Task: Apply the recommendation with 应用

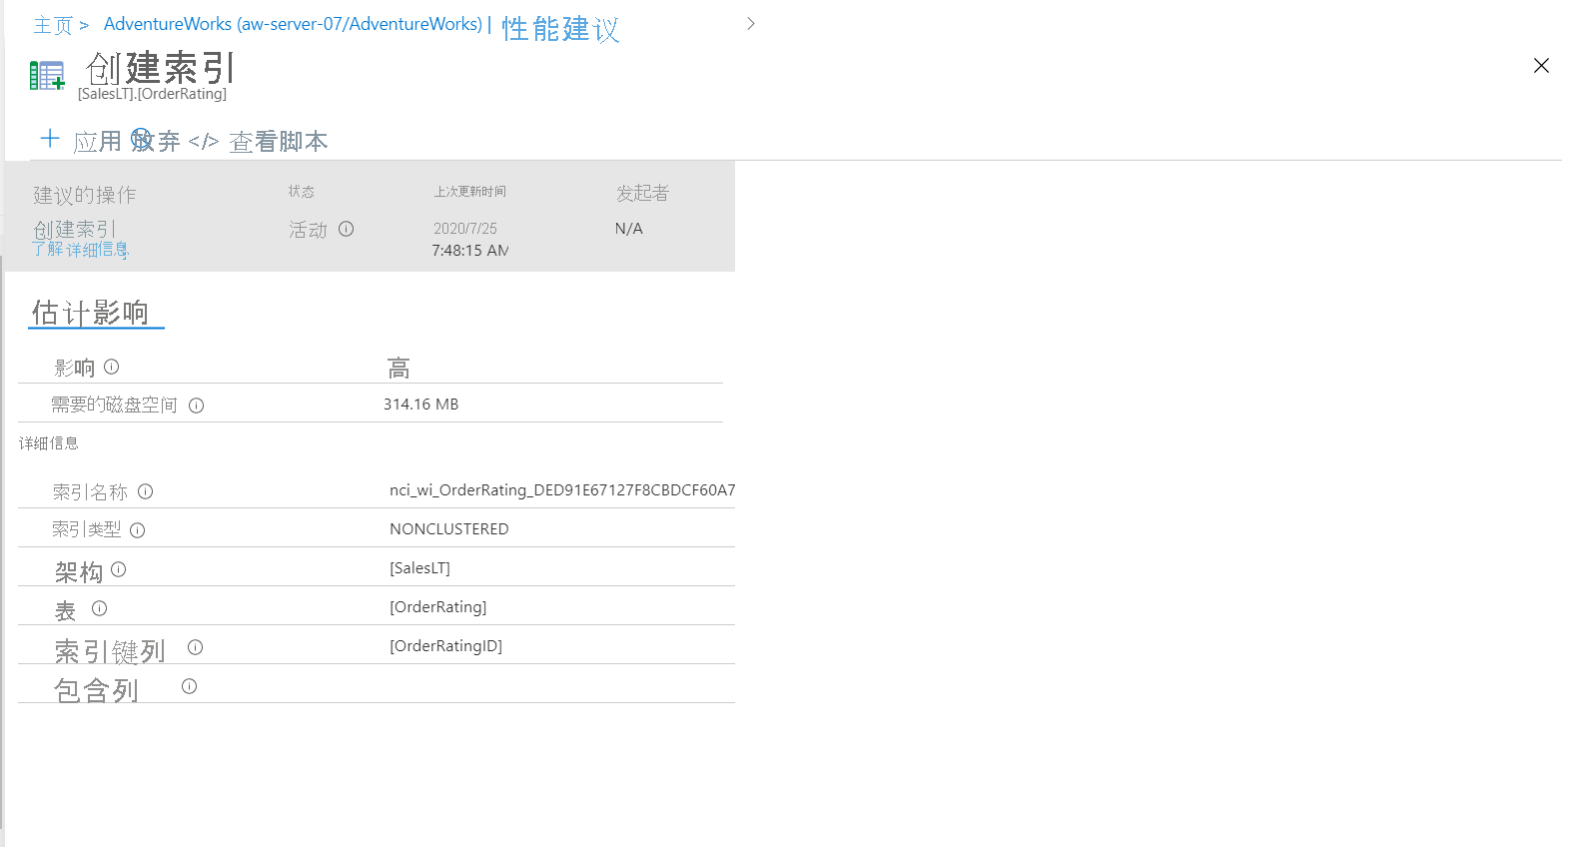Action: pyautogui.click(x=97, y=142)
